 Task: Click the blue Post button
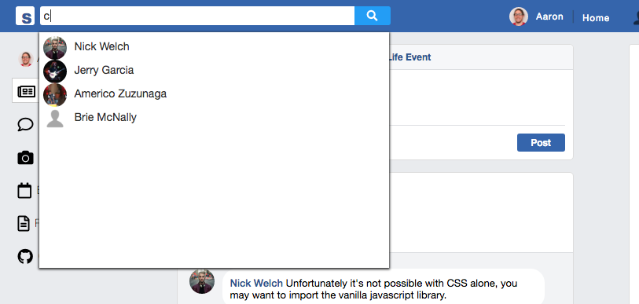(x=541, y=143)
